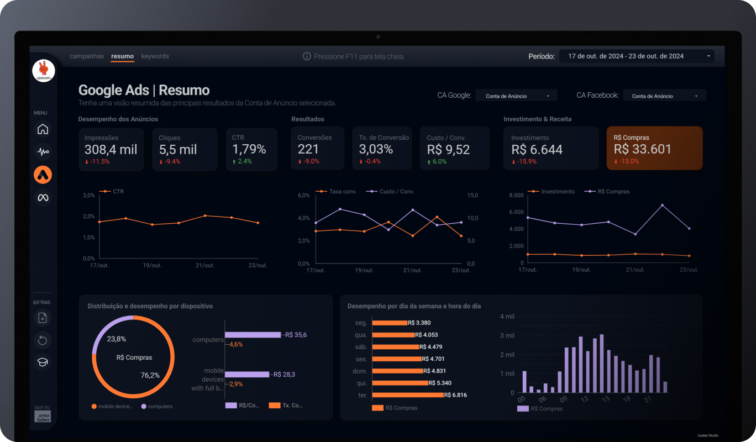Image resolution: width=756 pixels, height=442 pixels.
Task: Click R$ Compras legend in investment line chart
Action: click(607, 191)
